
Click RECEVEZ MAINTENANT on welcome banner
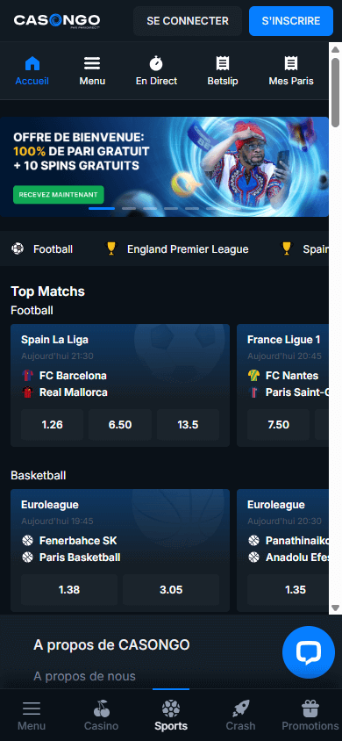coord(59,194)
